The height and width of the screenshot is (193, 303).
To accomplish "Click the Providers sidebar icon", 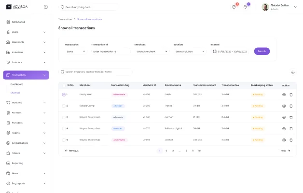I will pyautogui.click(x=8, y=123).
